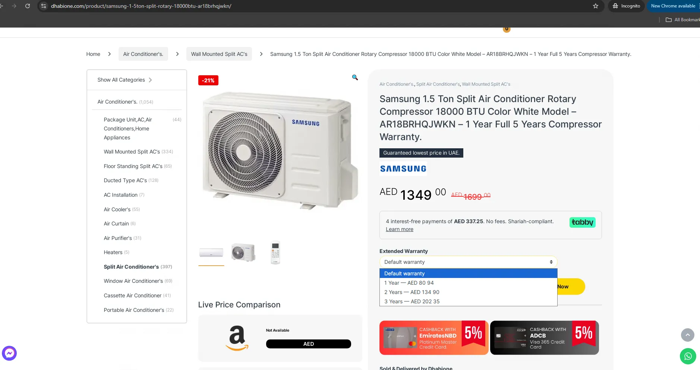Viewport: 700px width, 370px height.
Task: Open the shopping cart showing 0 items
Action: (x=507, y=29)
